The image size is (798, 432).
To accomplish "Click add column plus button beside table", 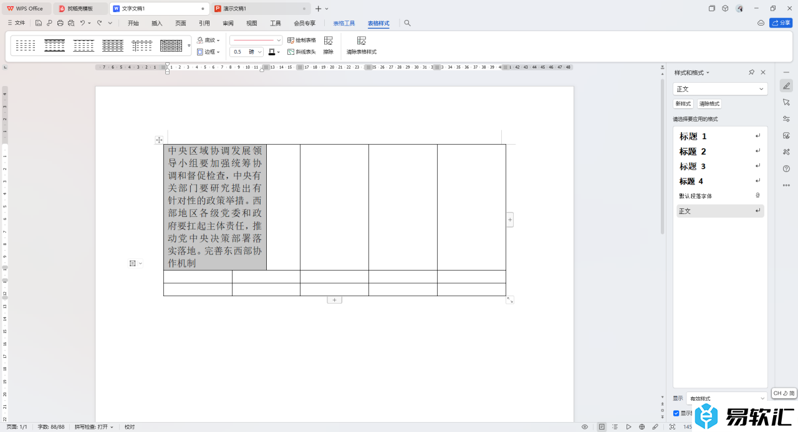I will (510, 219).
